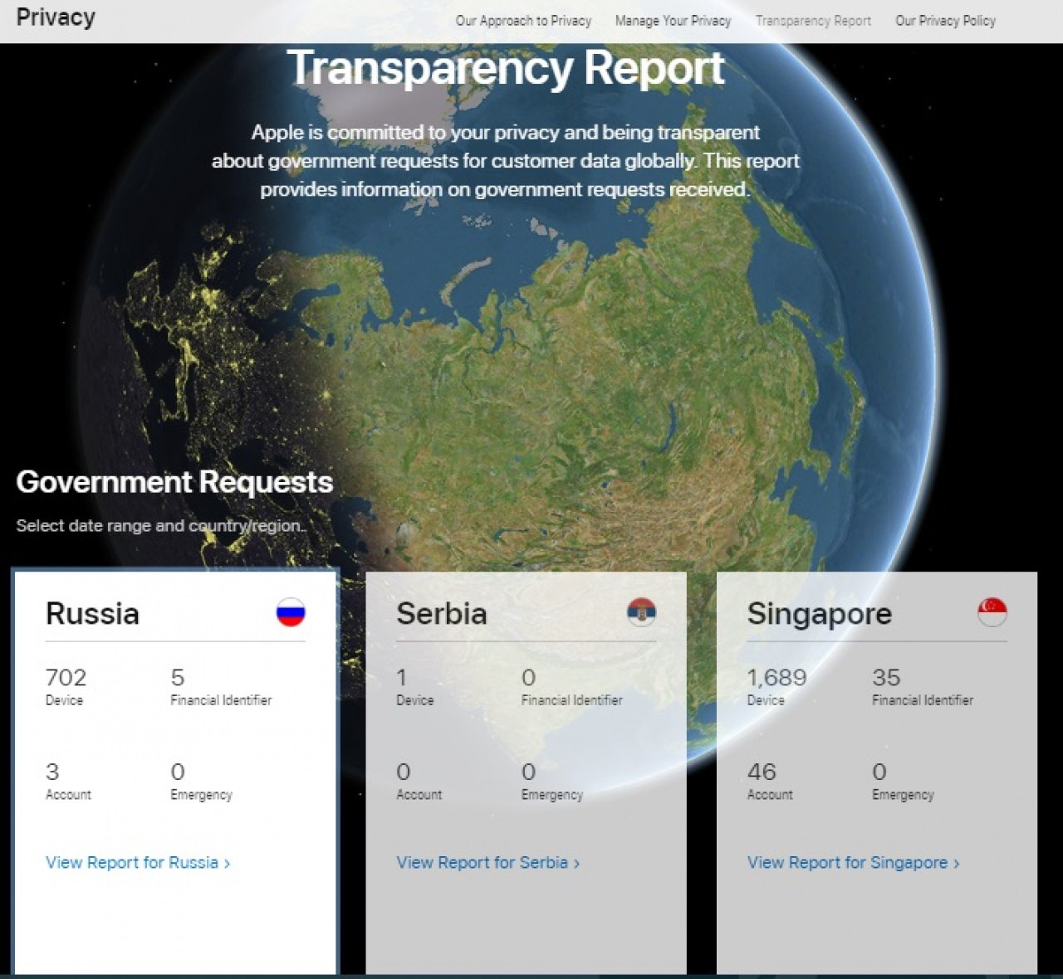The height and width of the screenshot is (979, 1063).
Task: Open the Privacy home heading
Action: (56, 17)
